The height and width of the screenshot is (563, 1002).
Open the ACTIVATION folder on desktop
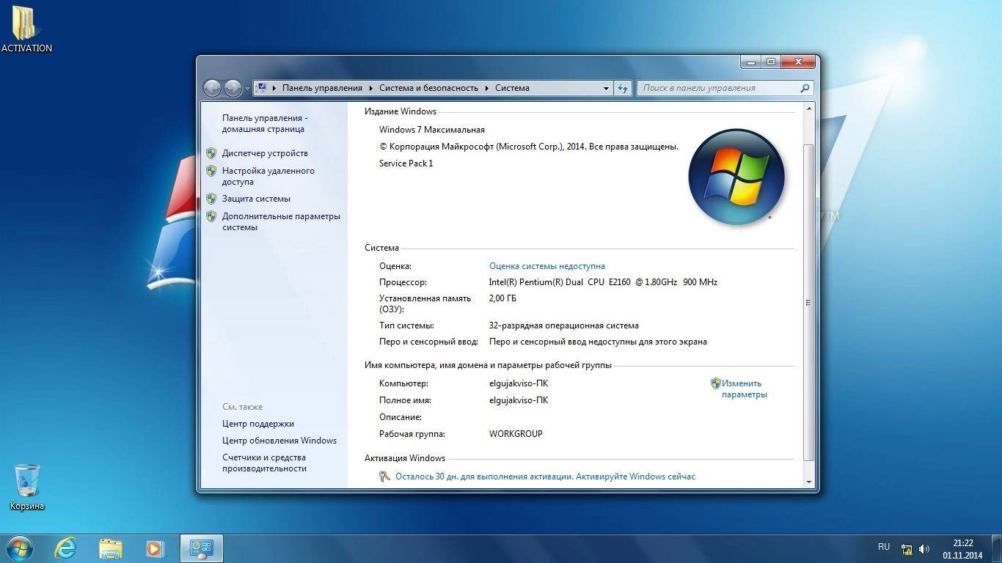tap(26, 29)
